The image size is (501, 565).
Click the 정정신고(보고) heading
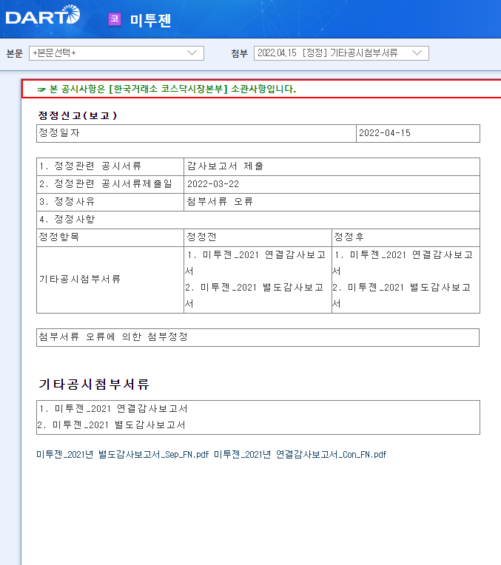coord(78,115)
